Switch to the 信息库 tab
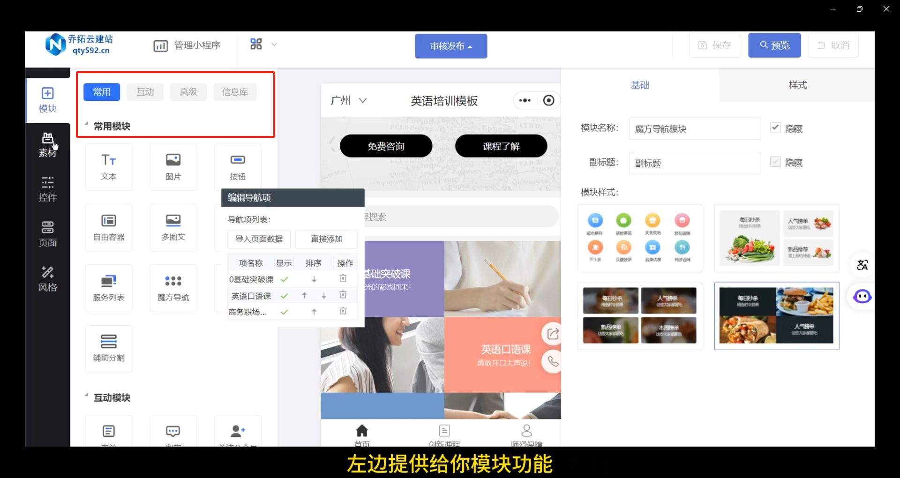900x478 pixels. [235, 92]
